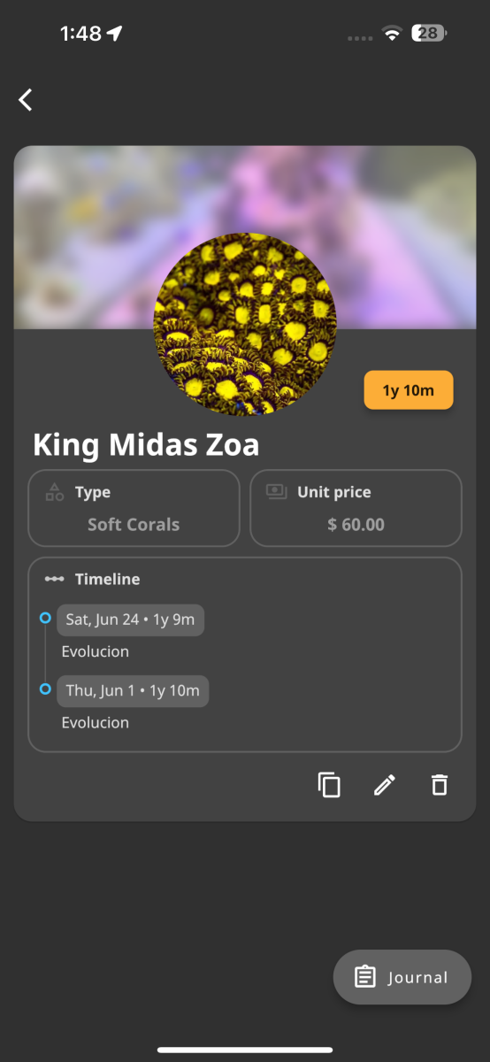Tap the top timeline circle marker
Screen dimensions: 490x1062
pos(45,619)
